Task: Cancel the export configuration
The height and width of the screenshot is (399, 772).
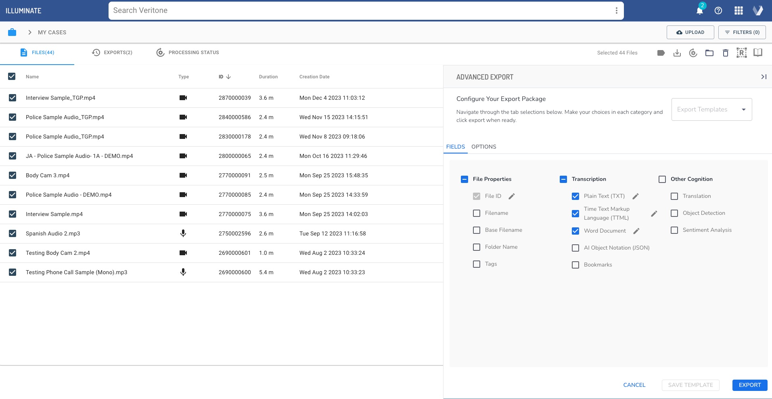Action: (x=634, y=385)
